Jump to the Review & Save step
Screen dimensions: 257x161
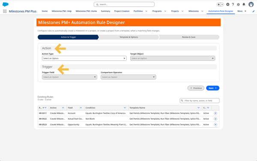coord(188,37)
